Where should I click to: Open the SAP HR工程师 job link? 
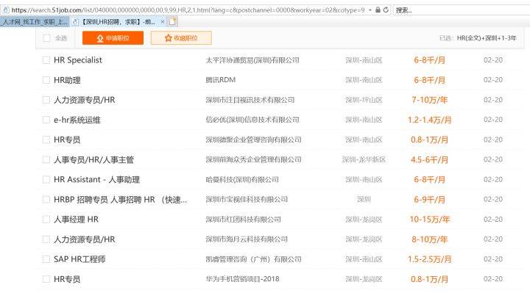(79, 259)
